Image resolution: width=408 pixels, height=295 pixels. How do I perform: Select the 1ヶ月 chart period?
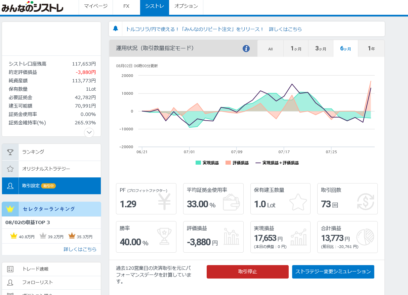coord(296,49)
